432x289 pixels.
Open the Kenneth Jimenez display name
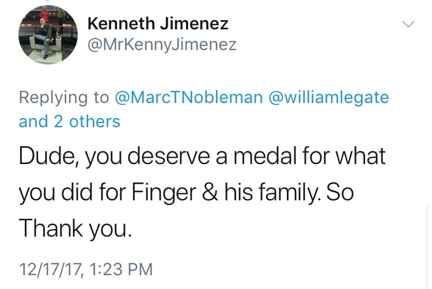[x=157, y=24]
